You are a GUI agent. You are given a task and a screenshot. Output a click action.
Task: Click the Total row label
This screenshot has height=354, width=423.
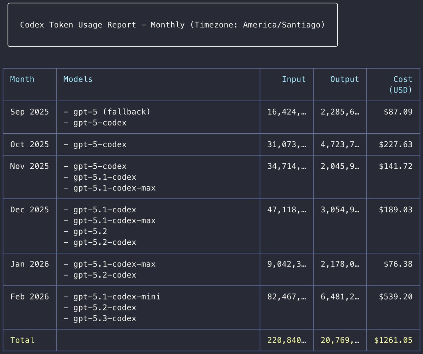pyautogui.click(x=23, y=340)
